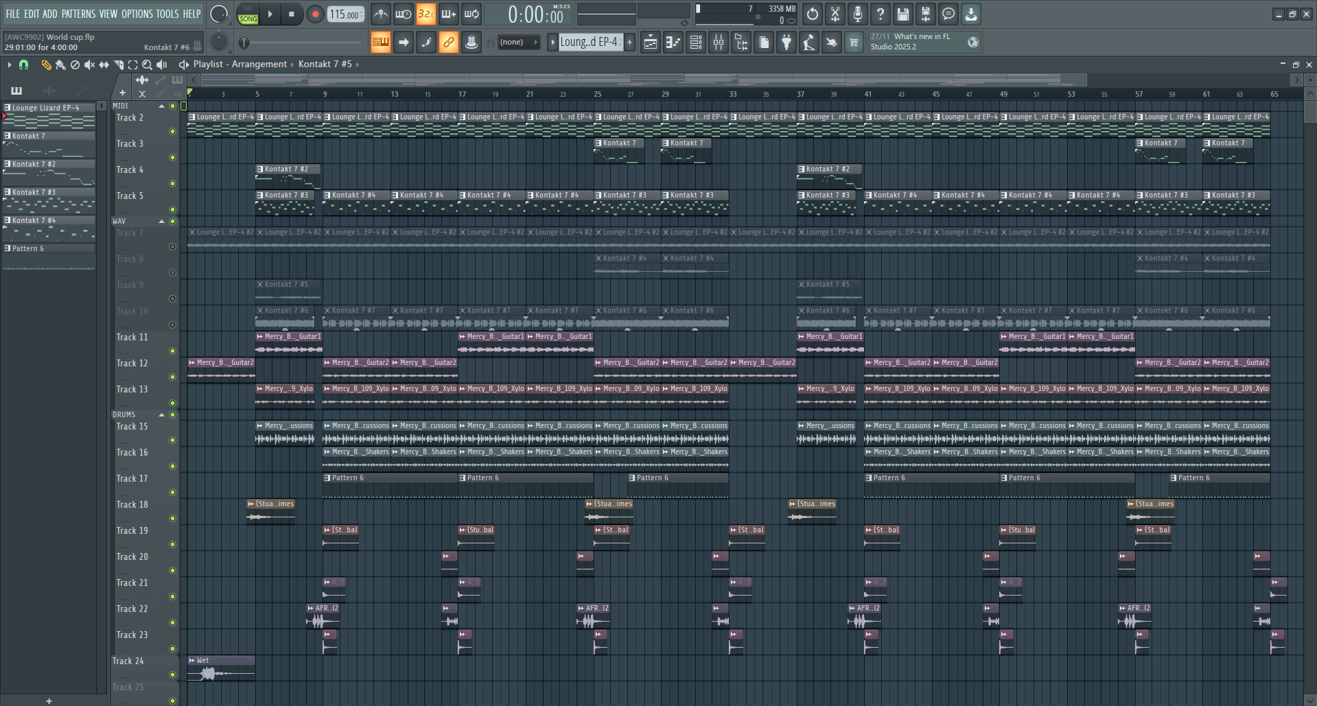Open the metronome settings icon

(x=381, y=14)
